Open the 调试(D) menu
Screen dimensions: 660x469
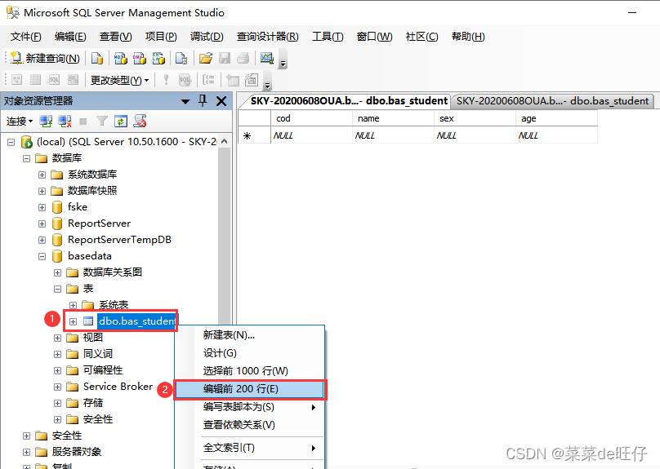click(206, 37)
